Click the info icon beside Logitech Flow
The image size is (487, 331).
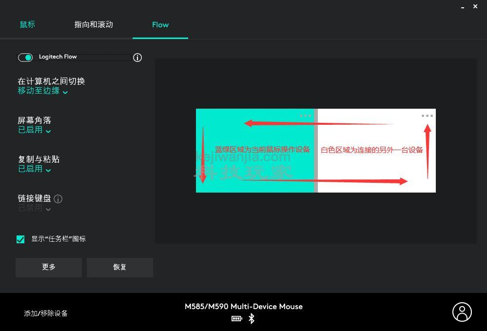[x=137, y=58]
